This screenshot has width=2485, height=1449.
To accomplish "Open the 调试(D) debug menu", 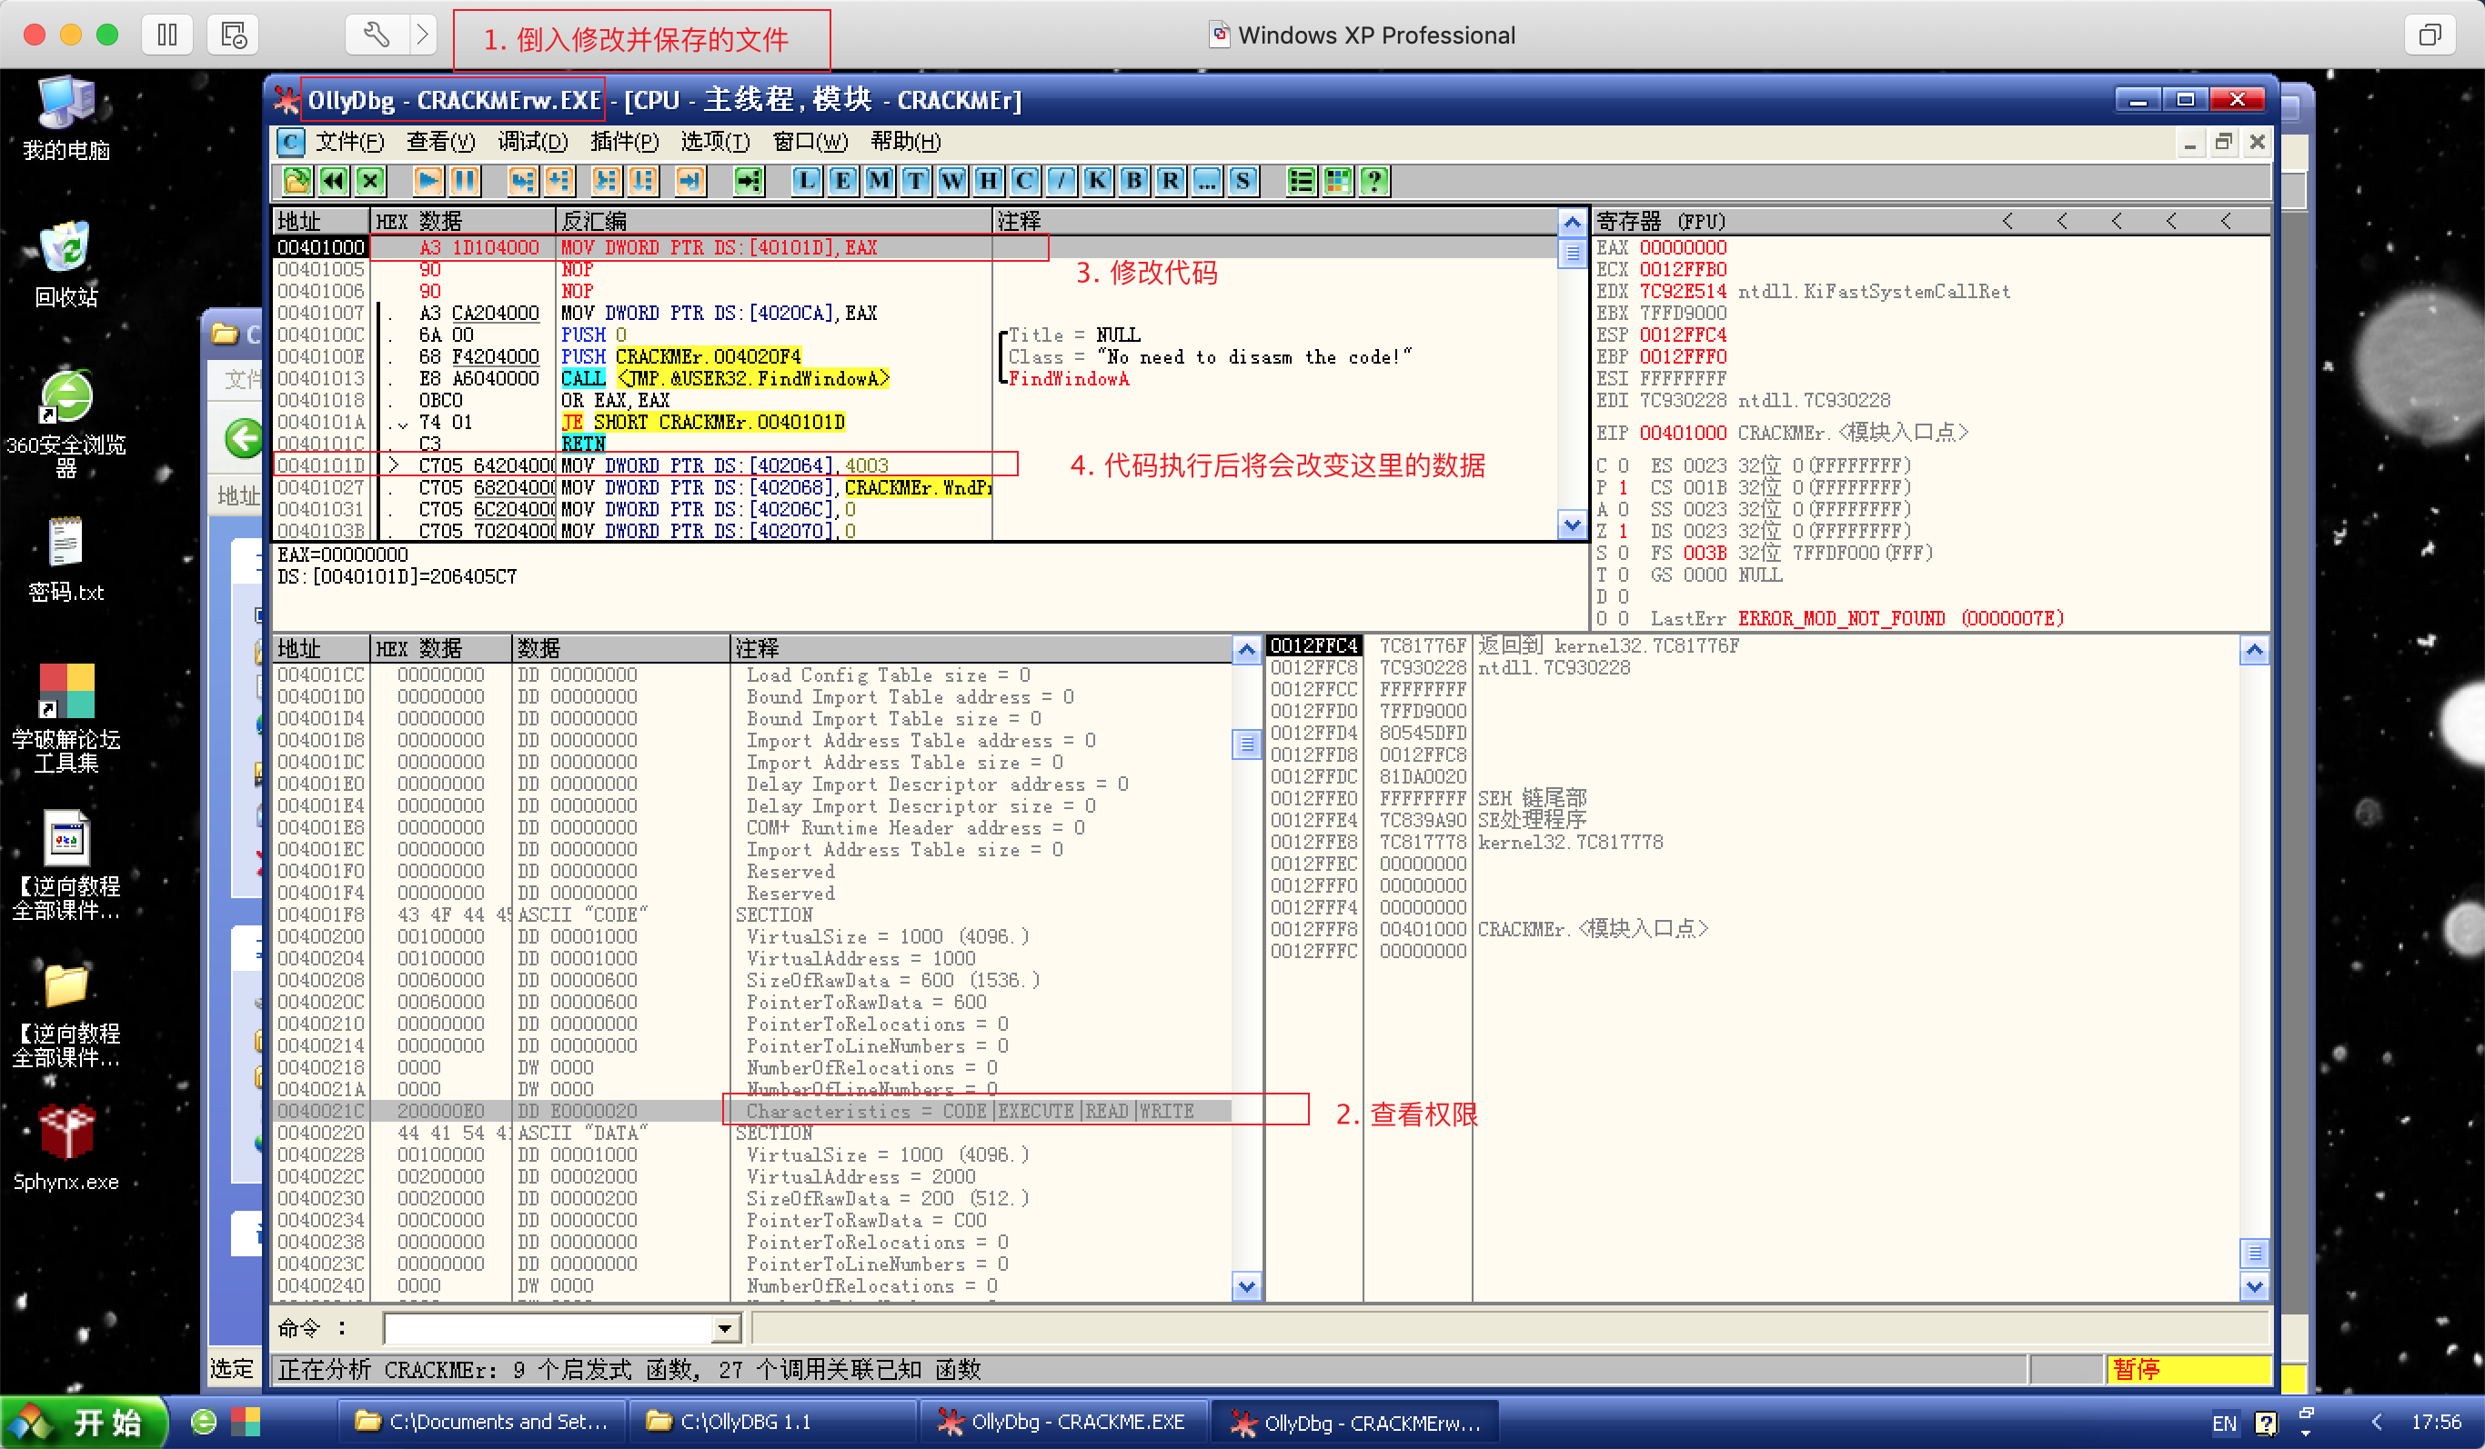I will click(532, 142).
